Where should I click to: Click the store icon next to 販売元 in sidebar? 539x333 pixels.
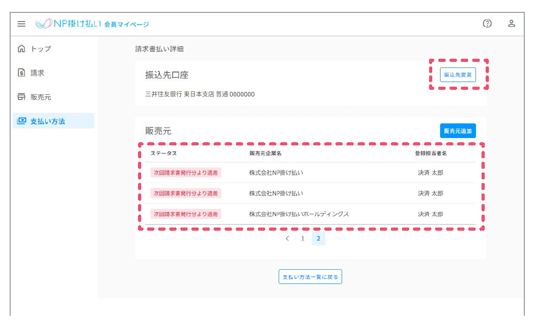[21, 97]
